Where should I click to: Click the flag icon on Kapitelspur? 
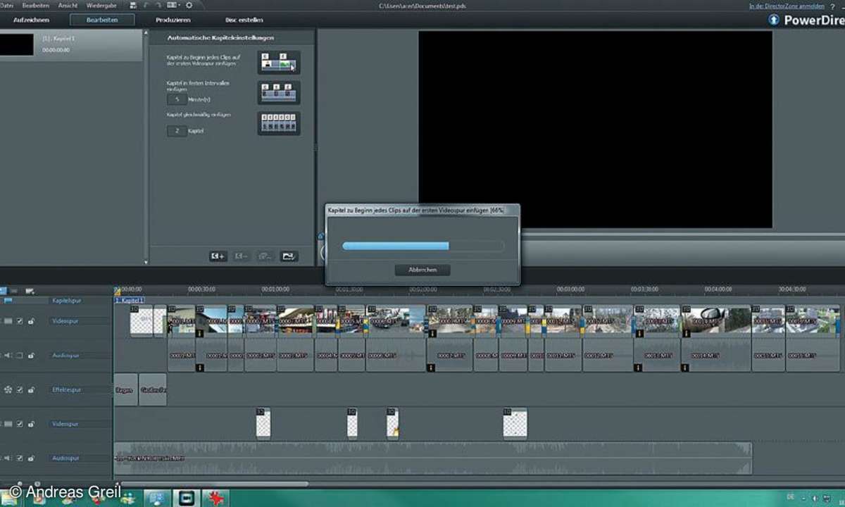[8, 300]
